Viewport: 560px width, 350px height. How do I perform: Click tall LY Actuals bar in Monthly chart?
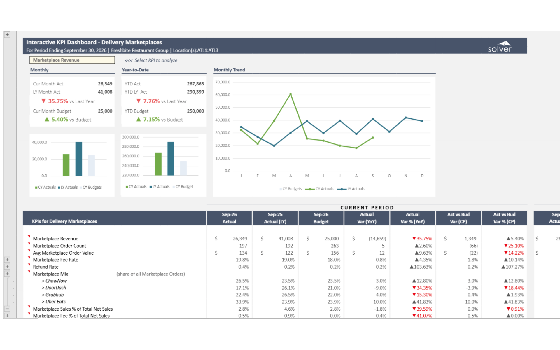[79, 159]
